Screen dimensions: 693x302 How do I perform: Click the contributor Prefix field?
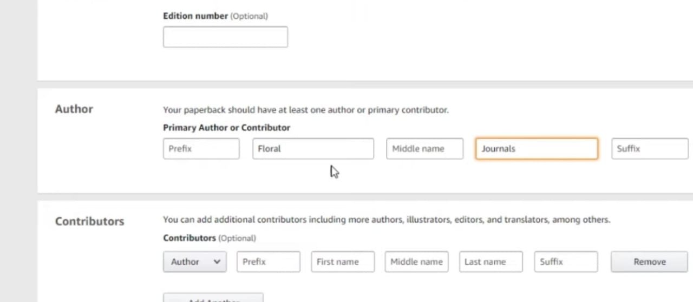[x=268, y=262]
